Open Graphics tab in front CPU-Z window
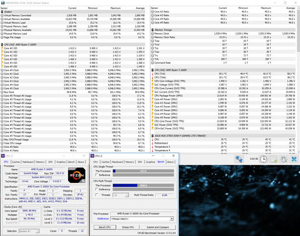 point(150,162)
